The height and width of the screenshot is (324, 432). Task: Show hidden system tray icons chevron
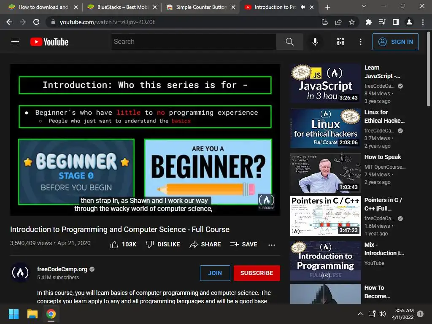click(x=360, y=314)
